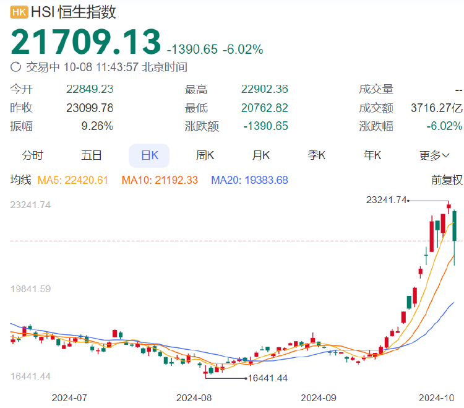
Task: Click the HSI 恒生指数 title
Action: [x=74, y=12]
